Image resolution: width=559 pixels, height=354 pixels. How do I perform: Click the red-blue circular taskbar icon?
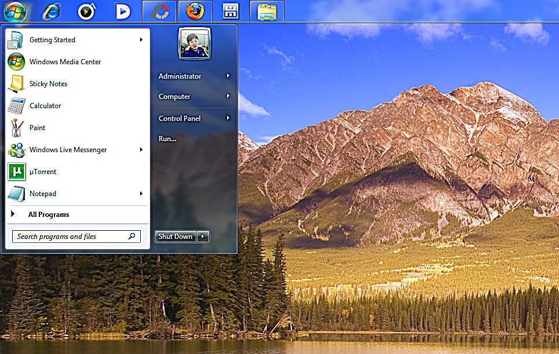click(159, 11)
